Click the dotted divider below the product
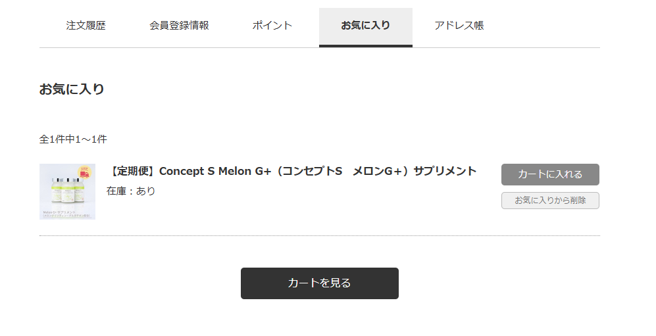 tap(319, 235)
